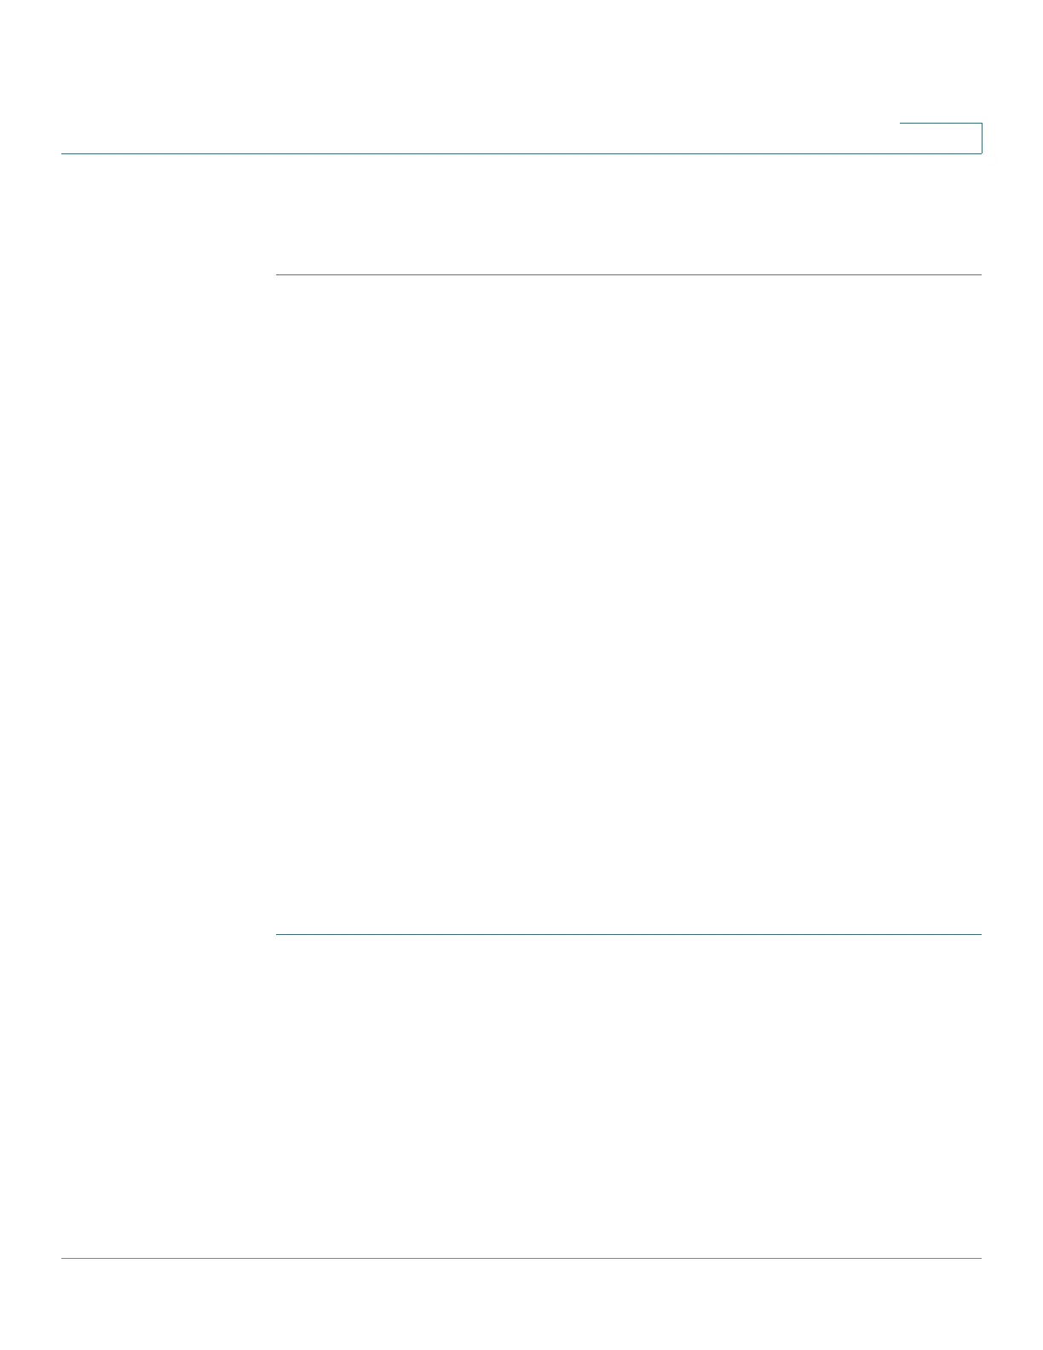Click the footer rule line

(521, 1258)
